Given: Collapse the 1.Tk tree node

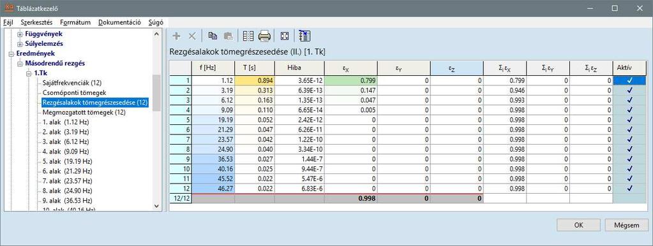Looking at the screenshot, I should 28,73.
